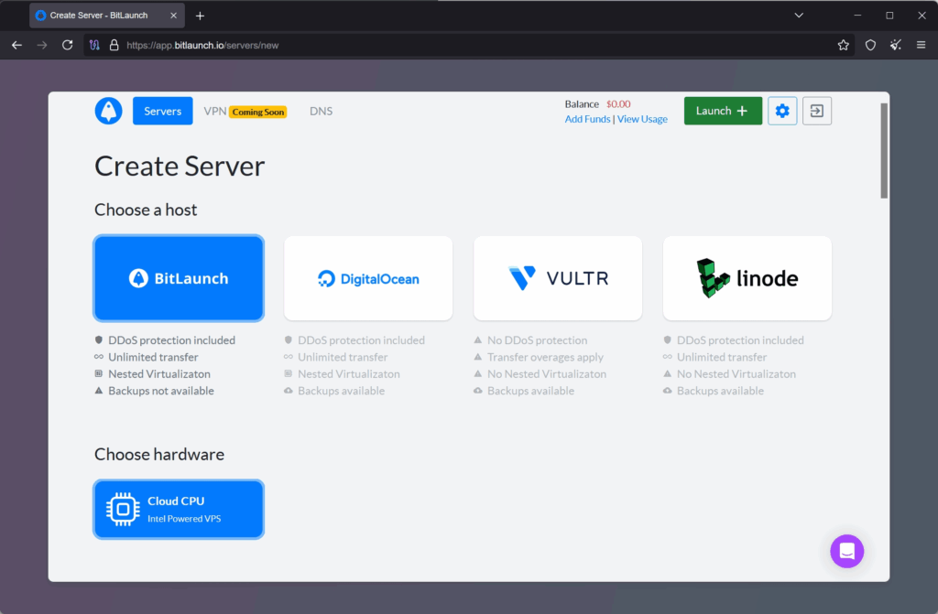Close the Create Server tab

tap(173, 16)
